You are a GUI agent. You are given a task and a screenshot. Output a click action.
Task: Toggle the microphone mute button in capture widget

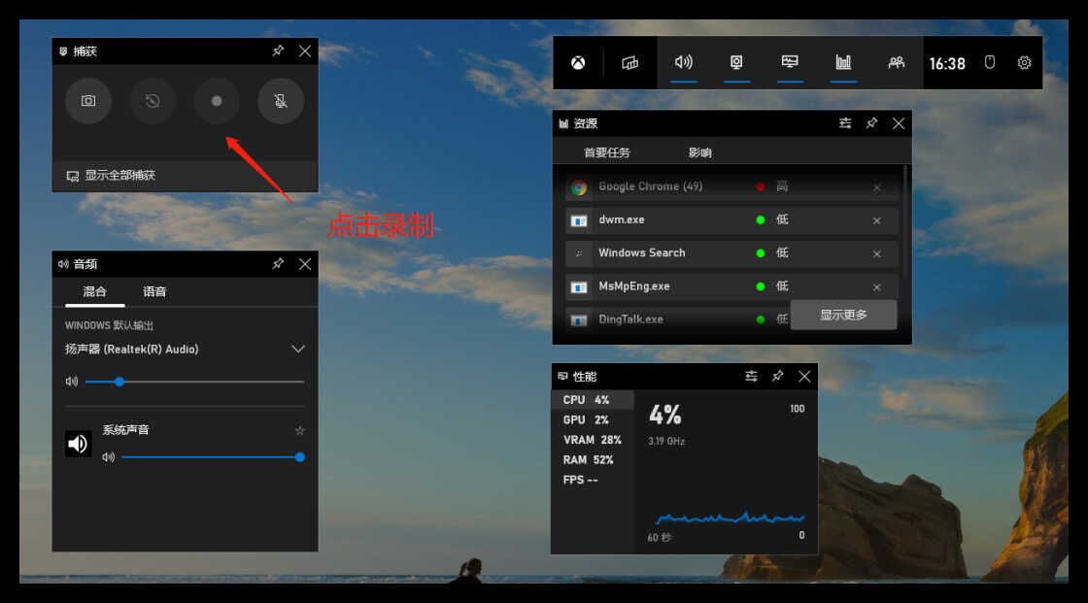pyautogui.click(x=281, y=101)
